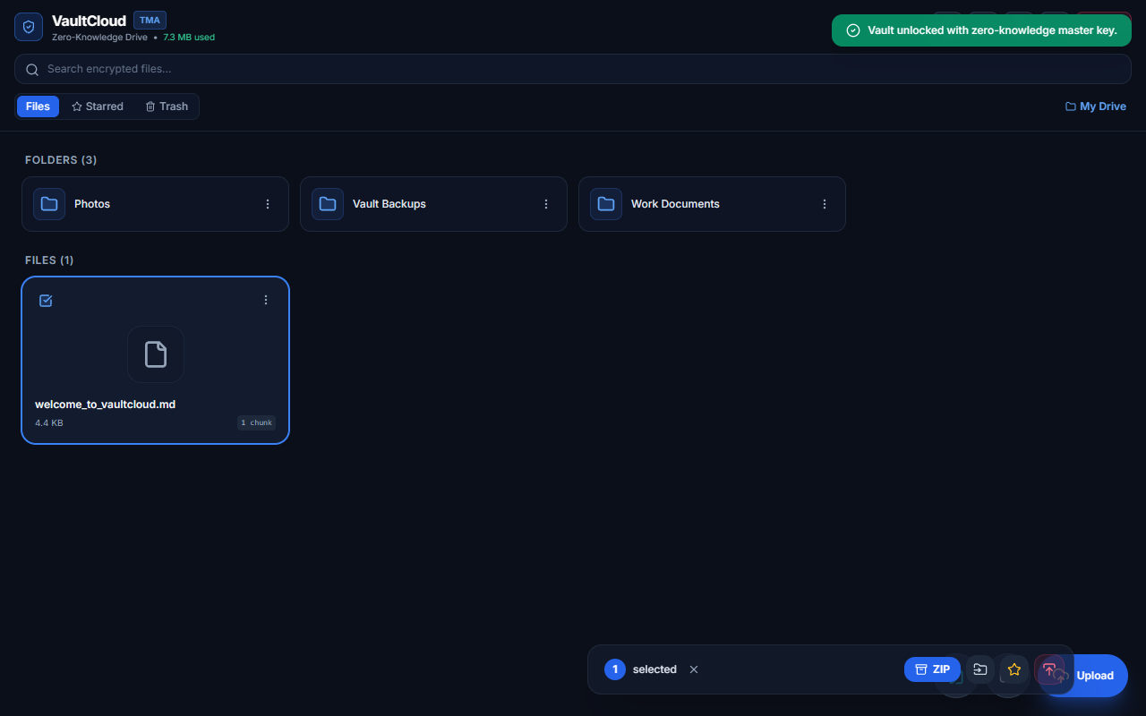Switch to the Starred tab
Viewport: 1146px width, 716px height.
tap(98, 107)
